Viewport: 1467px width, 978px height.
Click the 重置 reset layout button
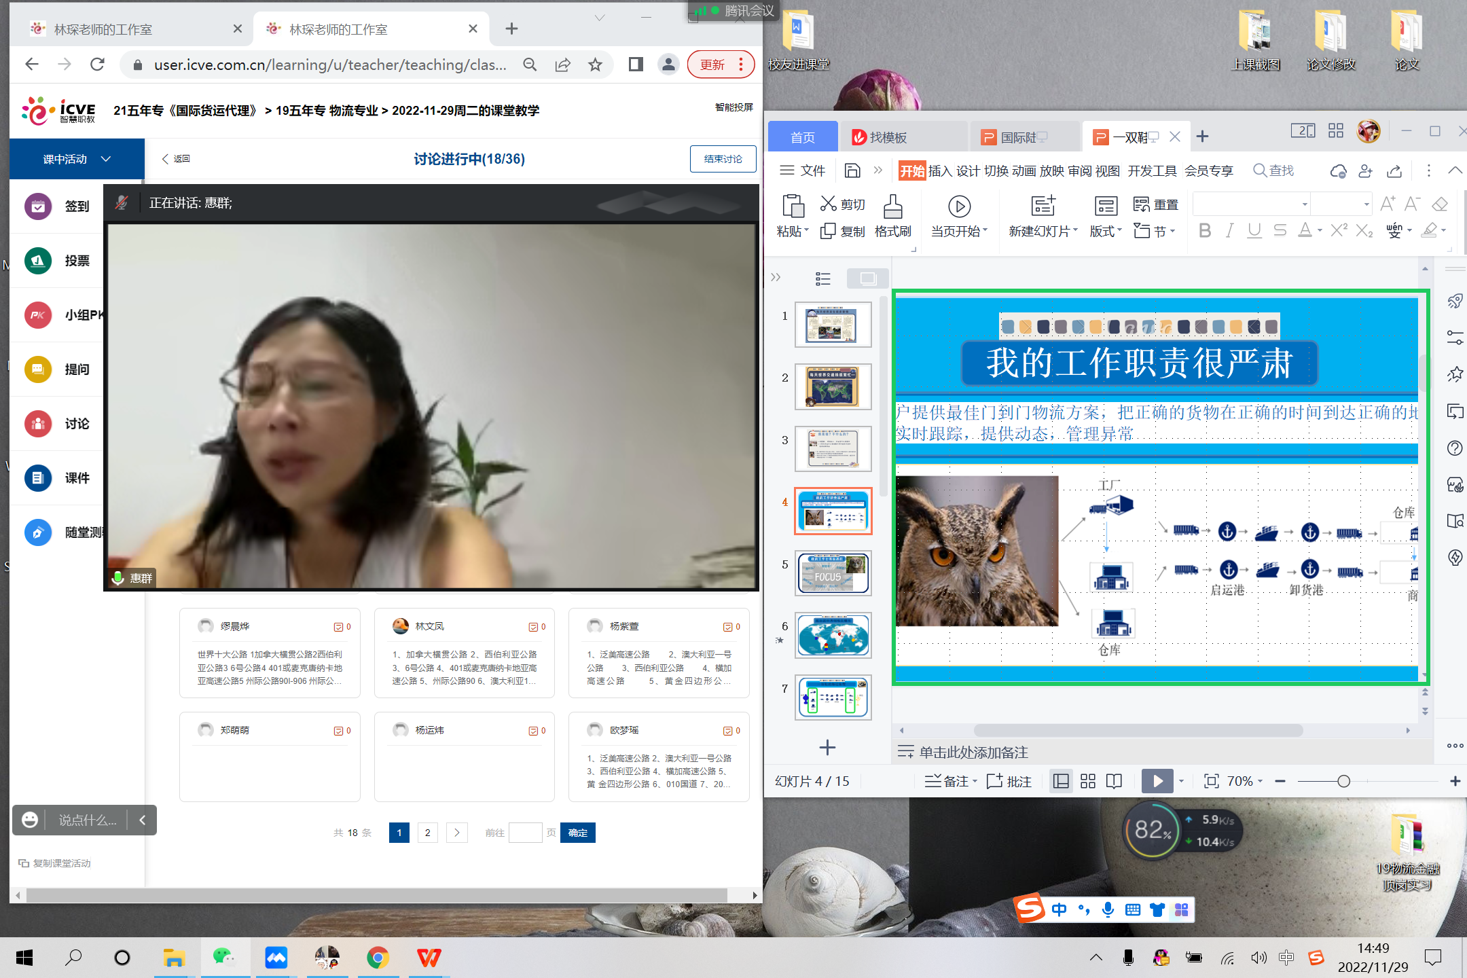pyautogui.click(x=1156, y=204)
